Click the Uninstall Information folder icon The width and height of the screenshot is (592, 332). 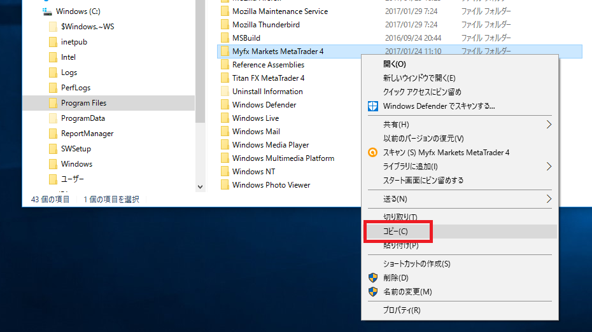pyautogui.click(x=225, y=92)
